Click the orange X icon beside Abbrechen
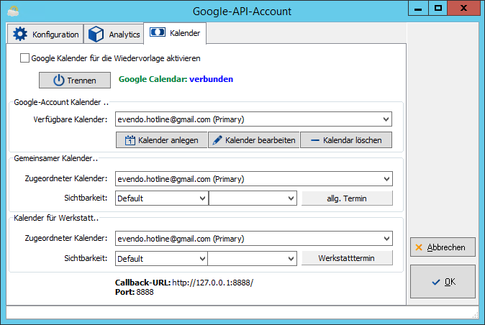Viewport: 485px width, 325px height. [x=419, y=247]
